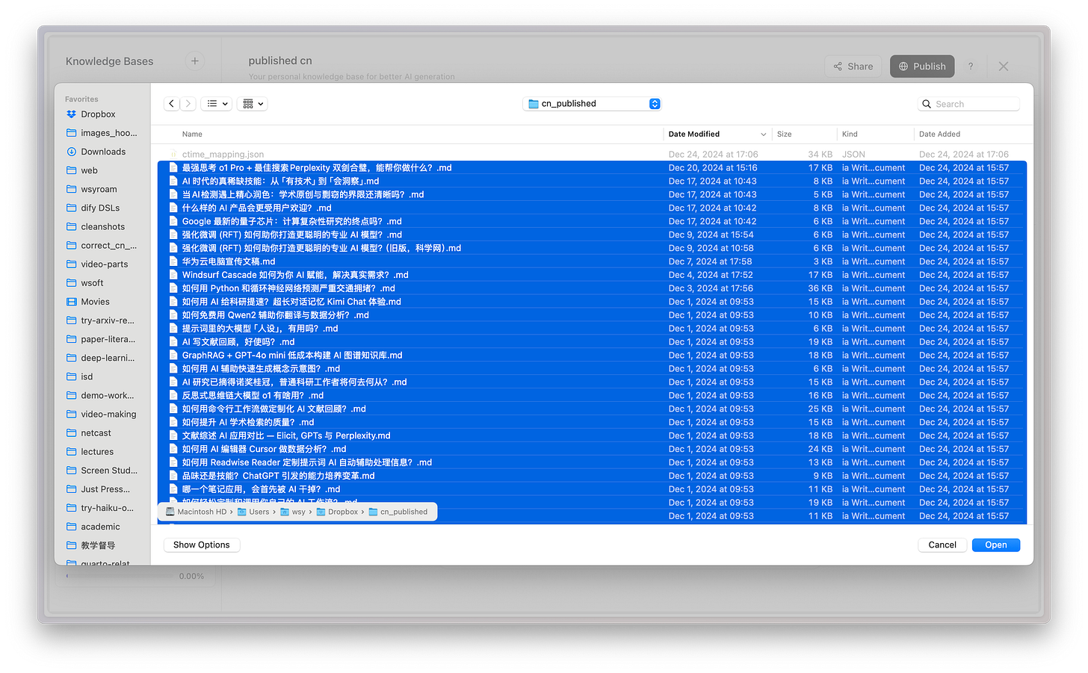Open the help question mark in background window
This screenshot has width=1088, height=673.
point(971,66)
